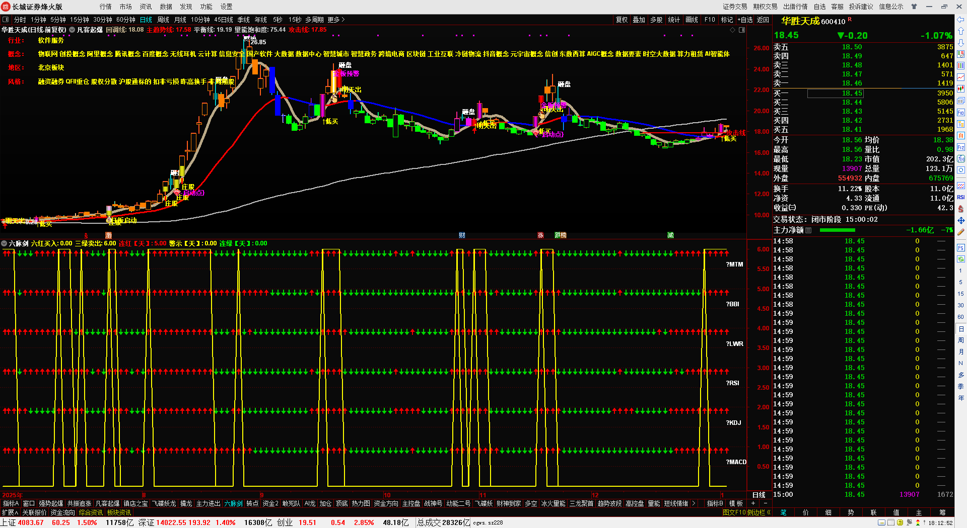Toggle 统计 statistics option
The image size is (967, 528).
(674, 20)
